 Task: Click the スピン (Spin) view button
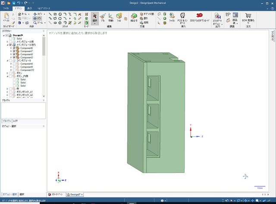pos(38,14)
